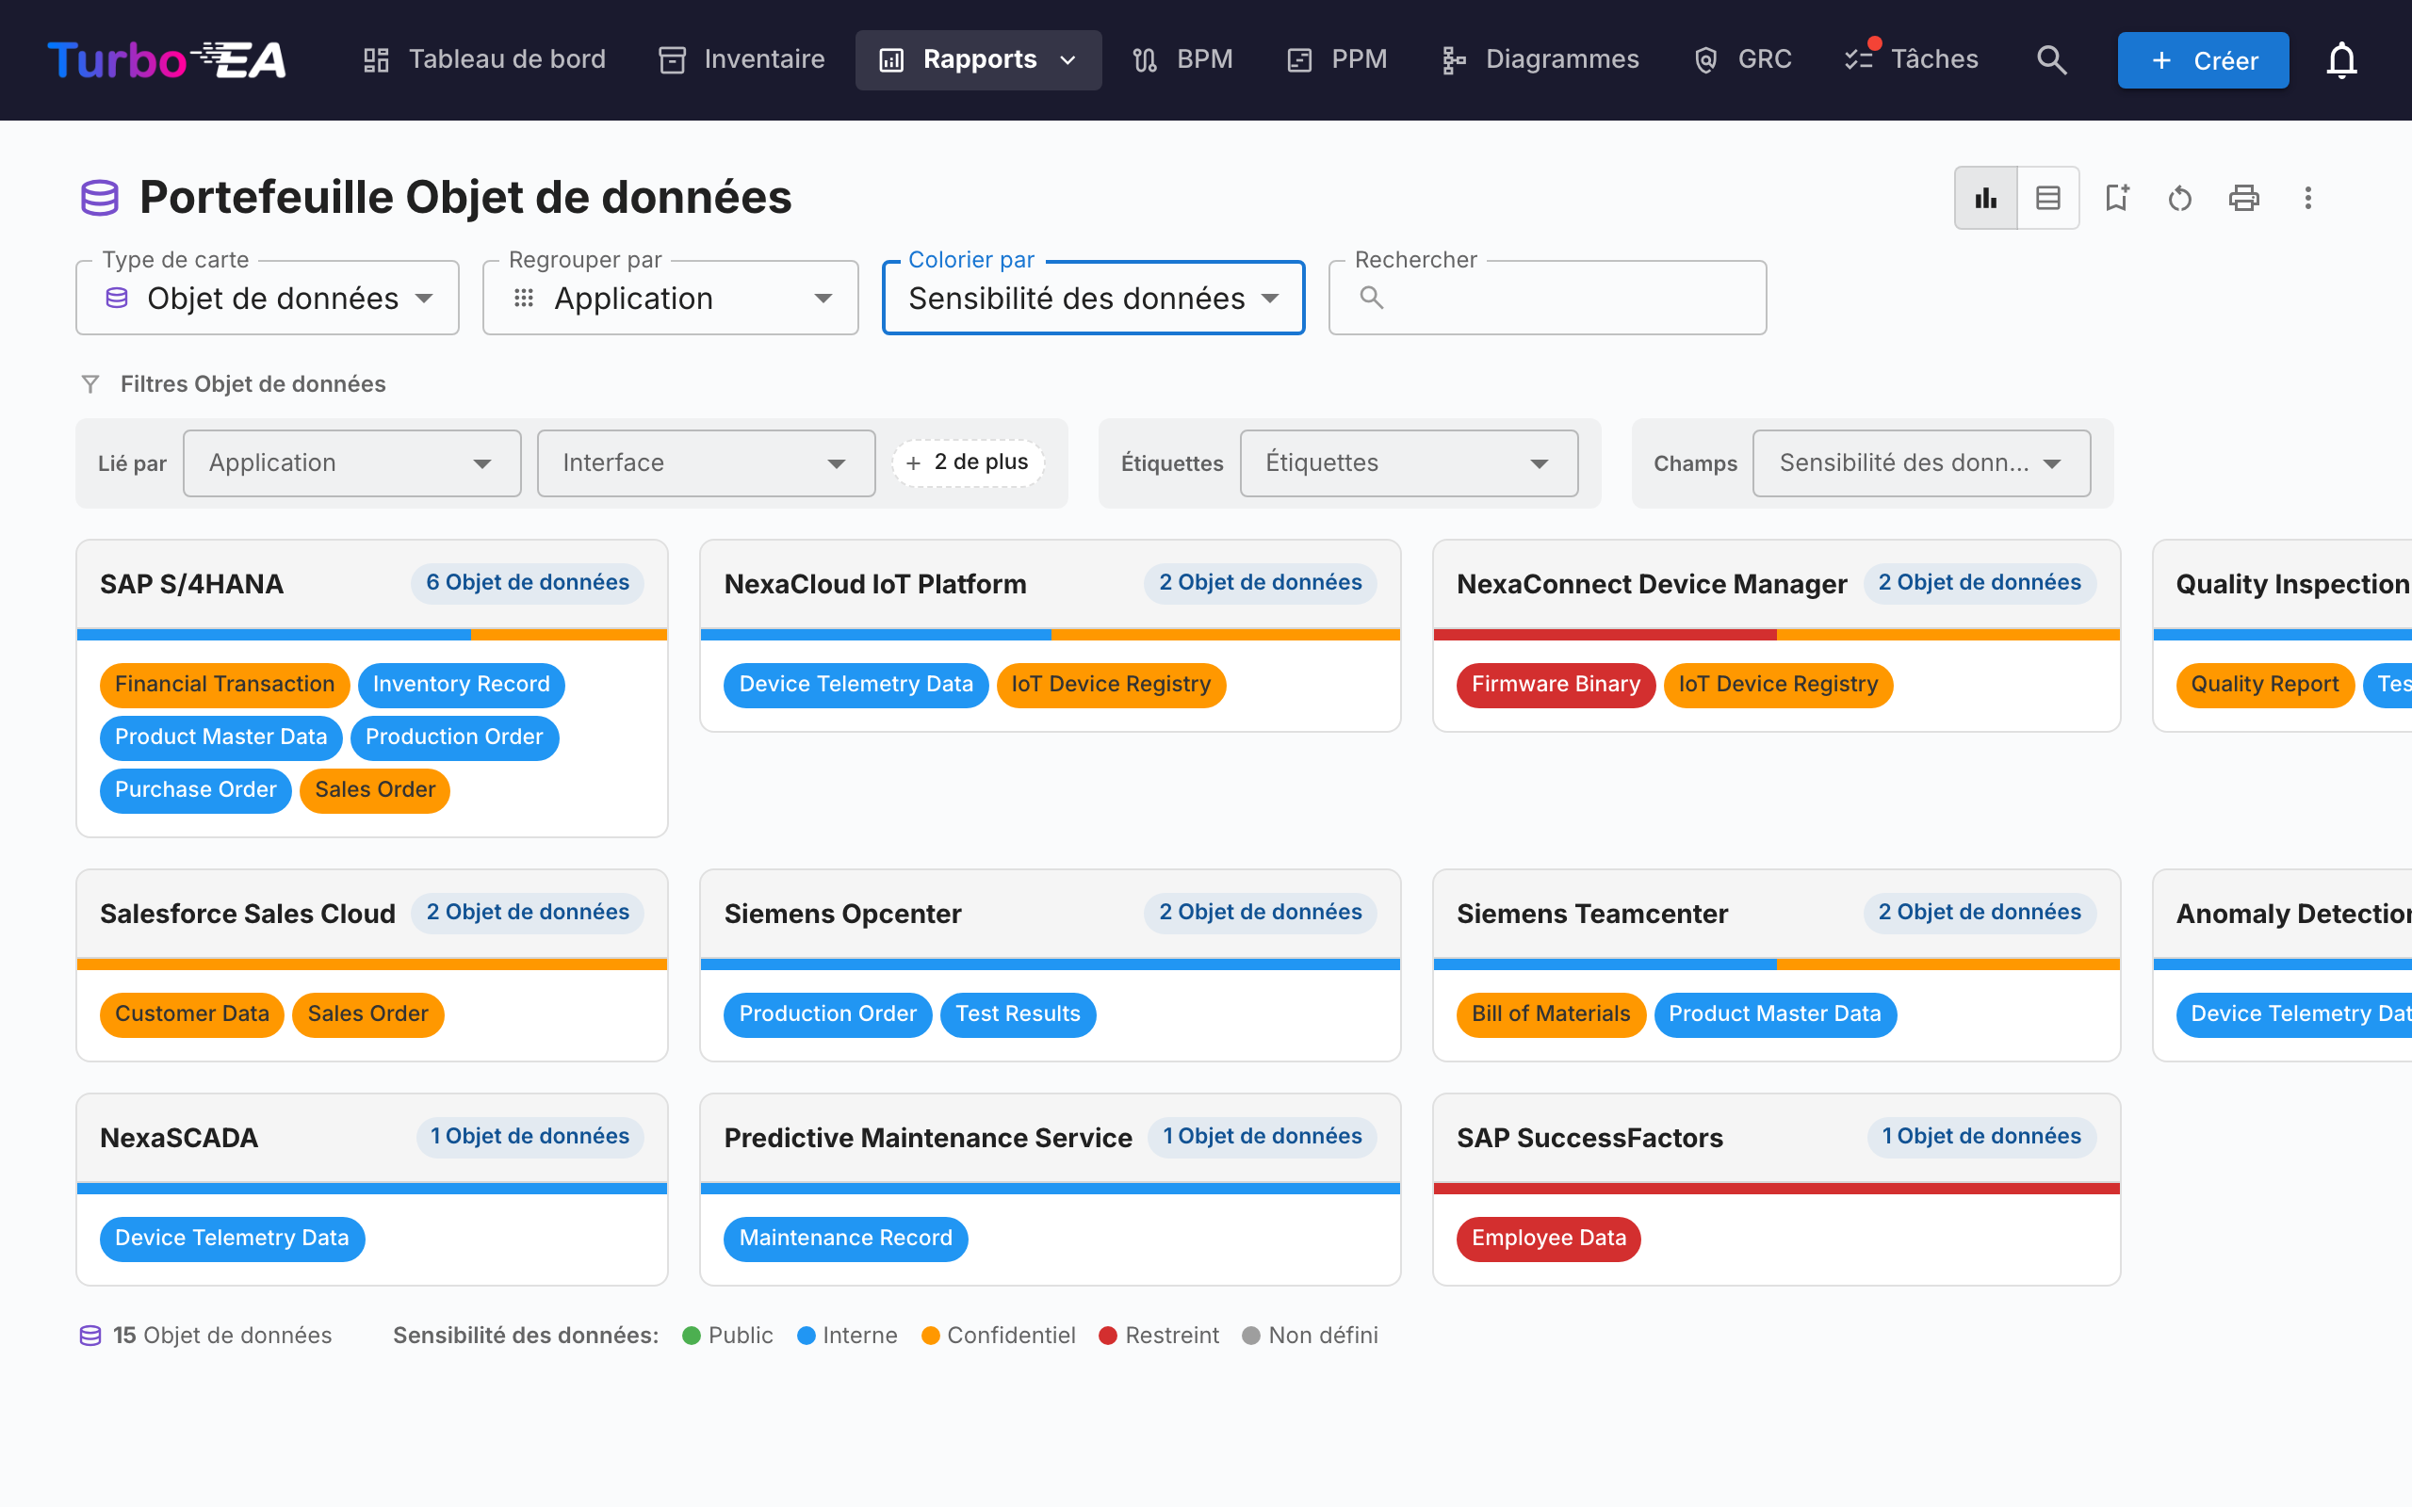The width and height of the screenshot is (2412, 1507).
Task: Click Quality Report chip
Action: [2264, 685]
